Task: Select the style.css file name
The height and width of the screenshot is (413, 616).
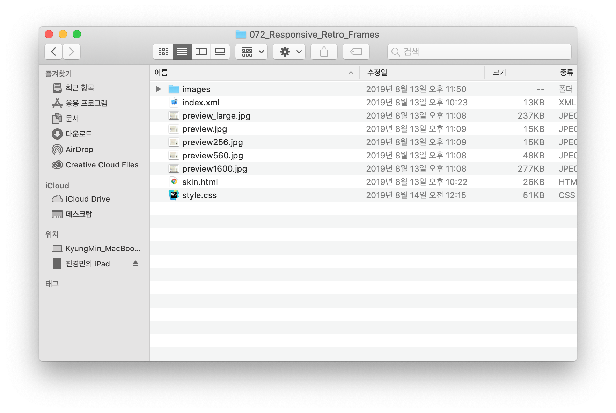Action: (199, 195)
